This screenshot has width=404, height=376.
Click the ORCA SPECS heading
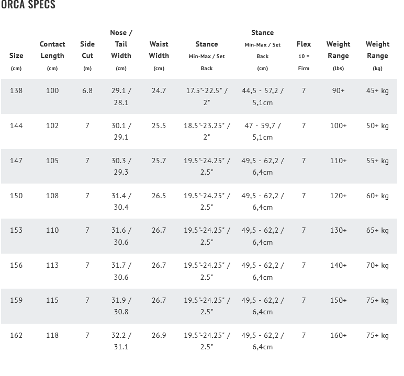28,6
